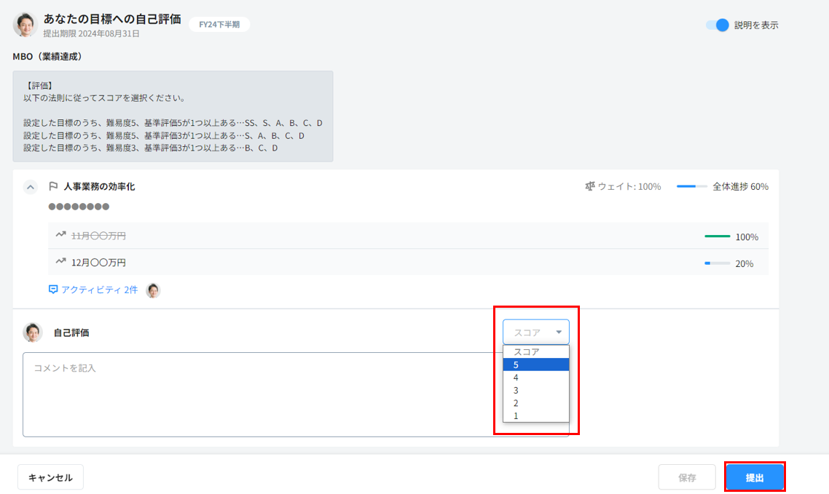Click the 全体進捗 60% progress bar

[691, 187]
